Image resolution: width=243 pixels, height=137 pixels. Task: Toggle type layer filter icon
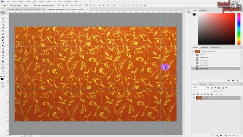(x=215, y=88)
